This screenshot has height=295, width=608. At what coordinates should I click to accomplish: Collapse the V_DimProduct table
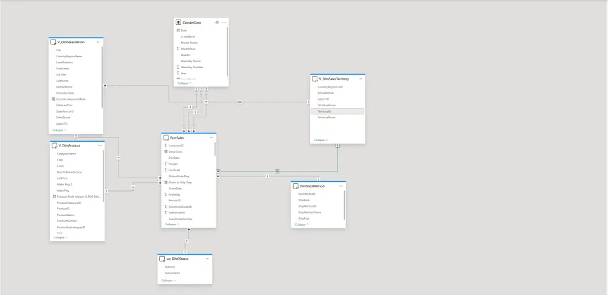pos(60,237)
